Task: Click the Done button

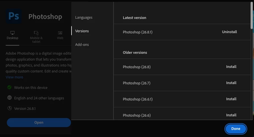Action: (236, 129)
